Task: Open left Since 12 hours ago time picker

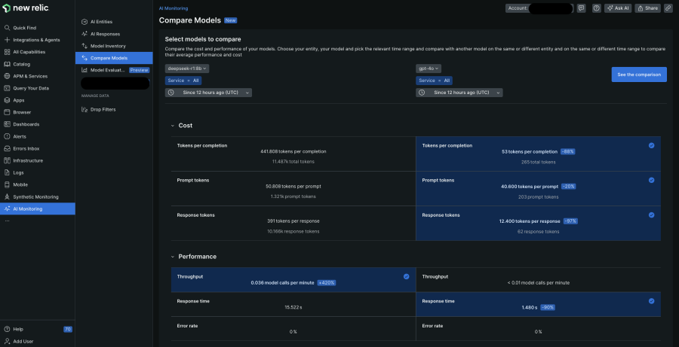Action: click(208, 93)
